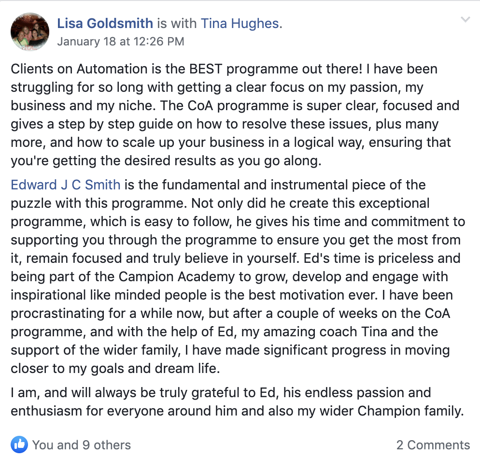Image resolution: width=480 pixels, height=459 pixels.
Task: Click Lisa Goldsmith's profile picture
Action: tap(30, 32)
